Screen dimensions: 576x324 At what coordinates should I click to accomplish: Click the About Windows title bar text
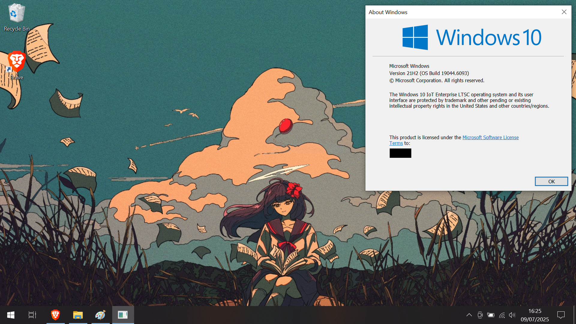(x=388, y=12)
